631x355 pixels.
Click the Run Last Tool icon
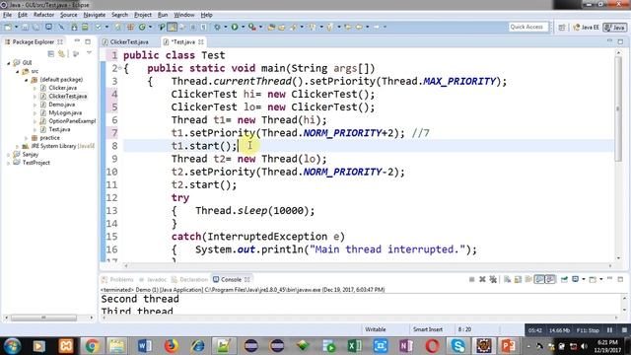point(252,27)
